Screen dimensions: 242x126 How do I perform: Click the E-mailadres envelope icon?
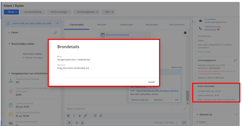coord(200,21)
